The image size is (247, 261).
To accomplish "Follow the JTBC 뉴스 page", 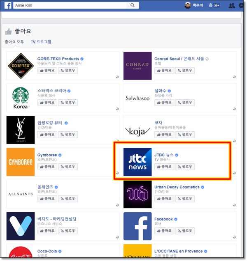I will coord(185,167).
